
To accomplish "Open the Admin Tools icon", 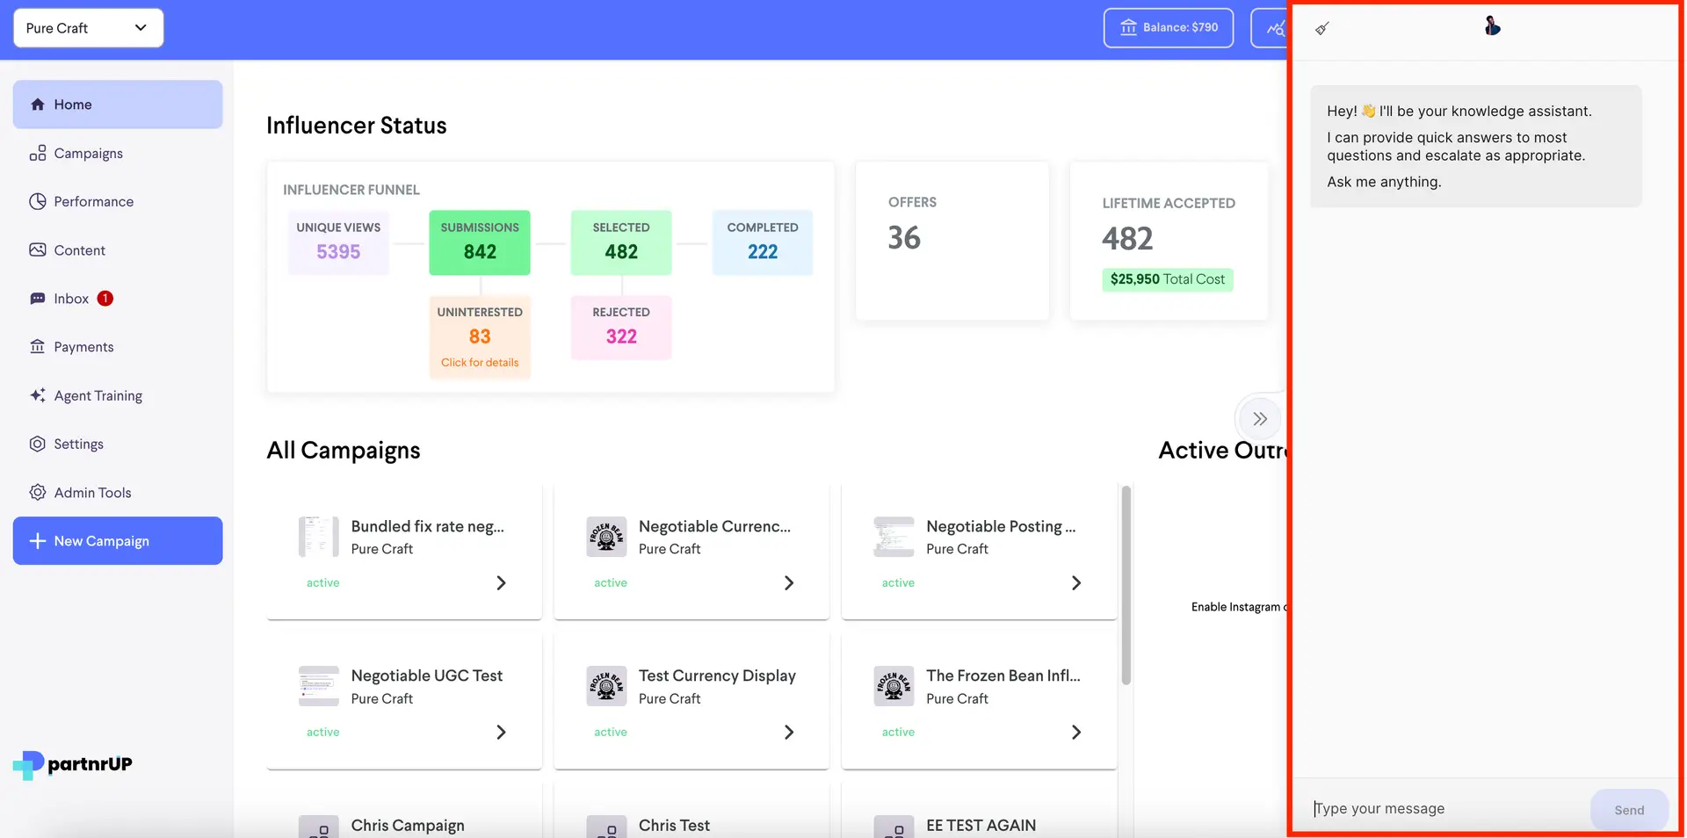I will click(38, 492).
